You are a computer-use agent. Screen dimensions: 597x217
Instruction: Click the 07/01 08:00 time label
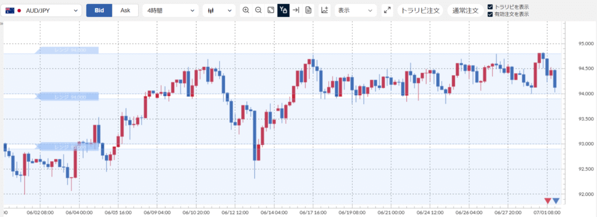click(547, 213)
